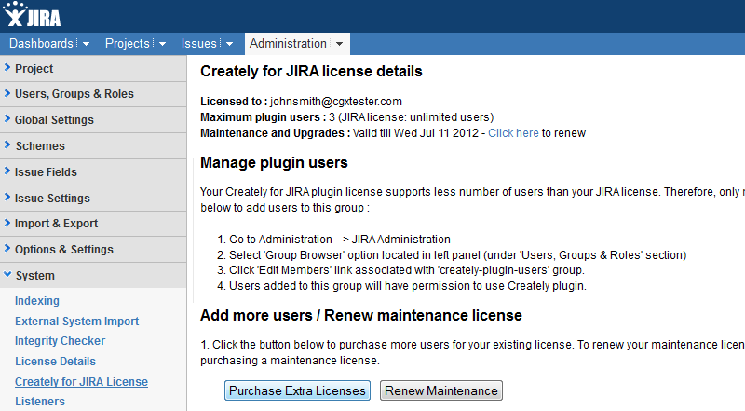The width and height of the screenshot is (745, 411).
Task: Open the Issues menu
Action: 199,43
